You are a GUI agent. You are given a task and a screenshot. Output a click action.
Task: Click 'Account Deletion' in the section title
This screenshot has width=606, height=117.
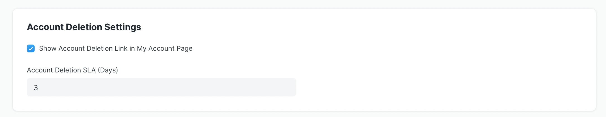pyautogui.click(x=64, y=27)
